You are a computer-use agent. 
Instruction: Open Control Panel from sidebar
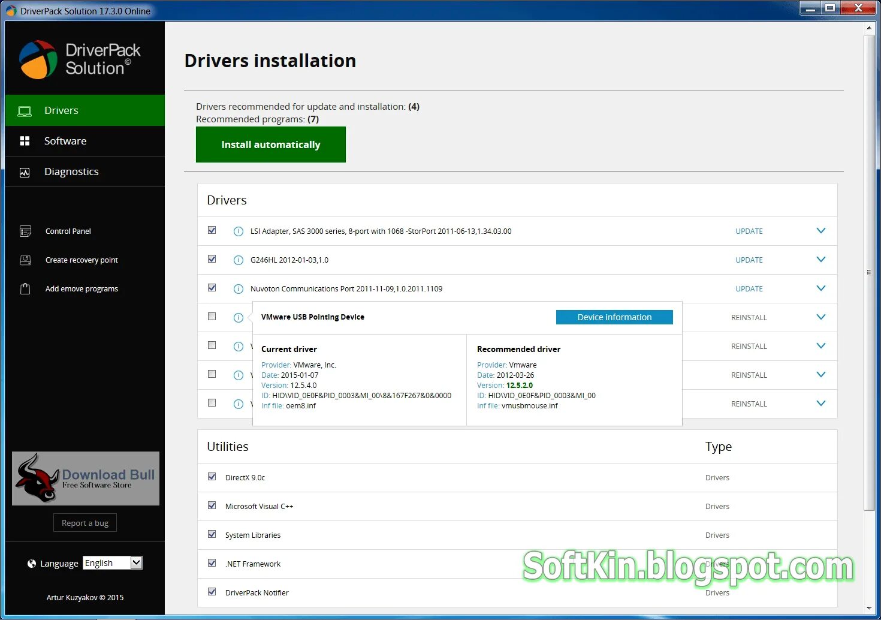[x=68, y=231]
